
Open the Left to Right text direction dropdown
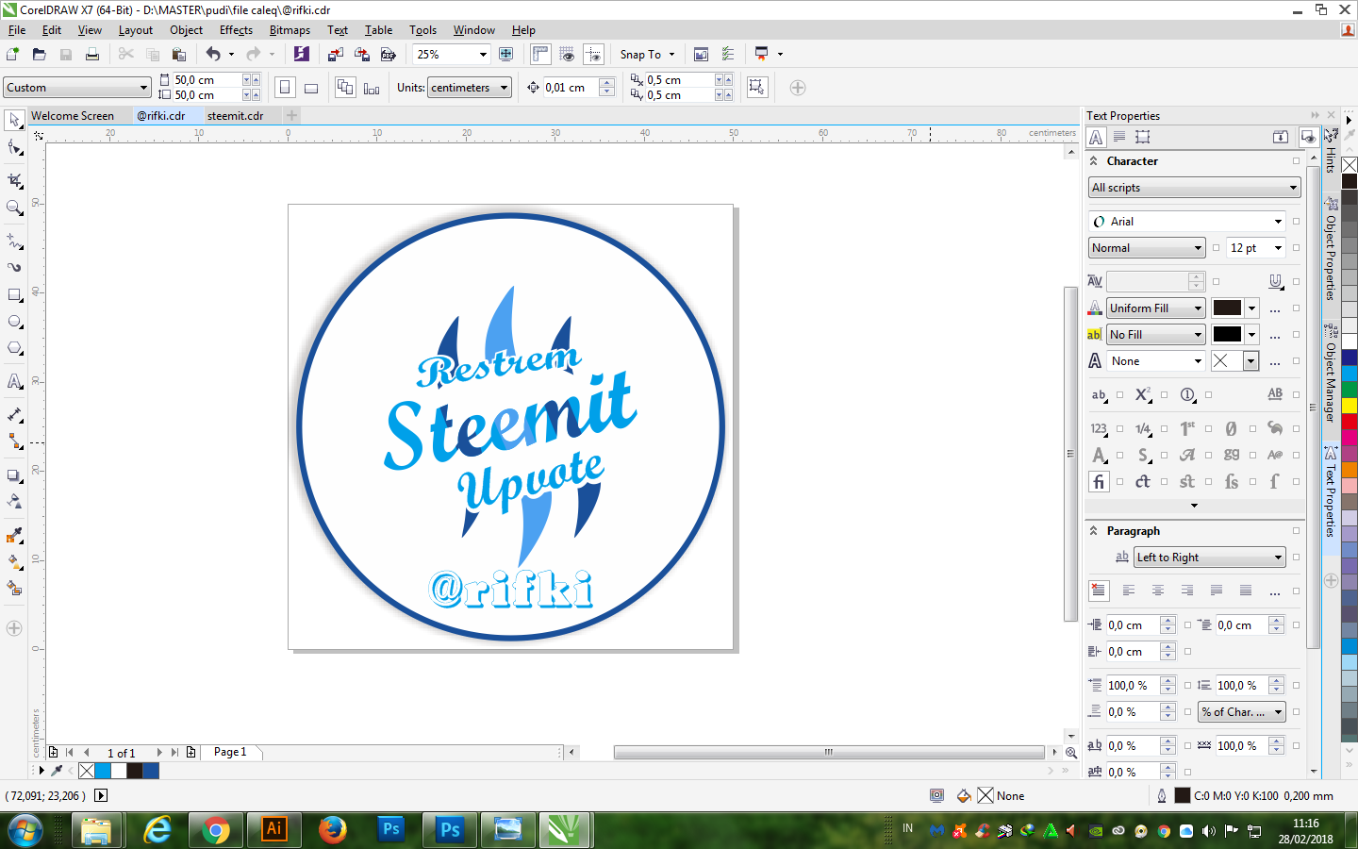pos(1209,558)
